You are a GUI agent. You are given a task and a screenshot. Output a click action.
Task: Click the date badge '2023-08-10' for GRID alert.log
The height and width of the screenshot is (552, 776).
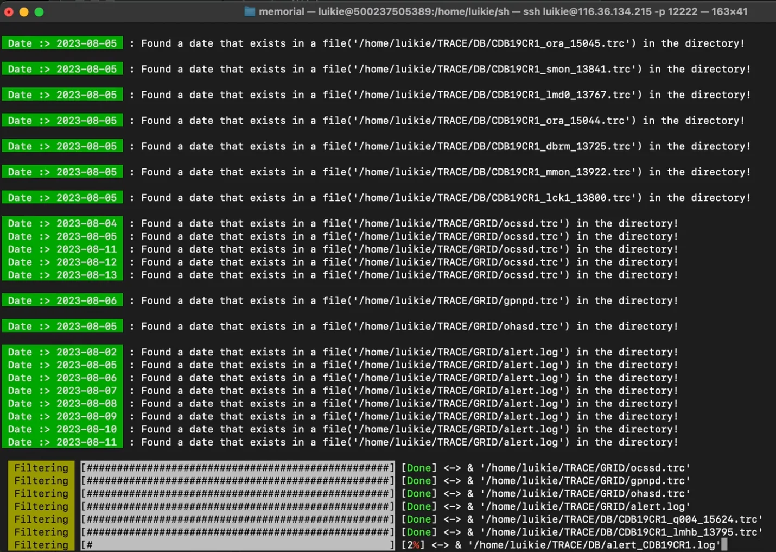[62, 429]
